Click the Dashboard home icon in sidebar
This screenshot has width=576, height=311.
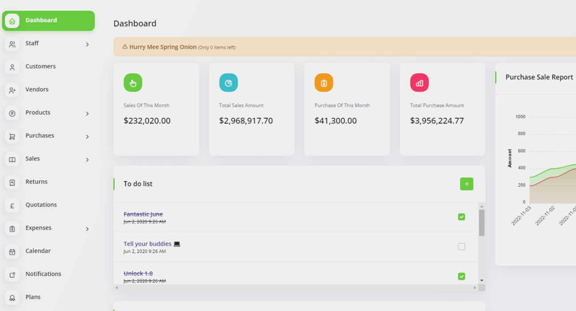(12, 21)
